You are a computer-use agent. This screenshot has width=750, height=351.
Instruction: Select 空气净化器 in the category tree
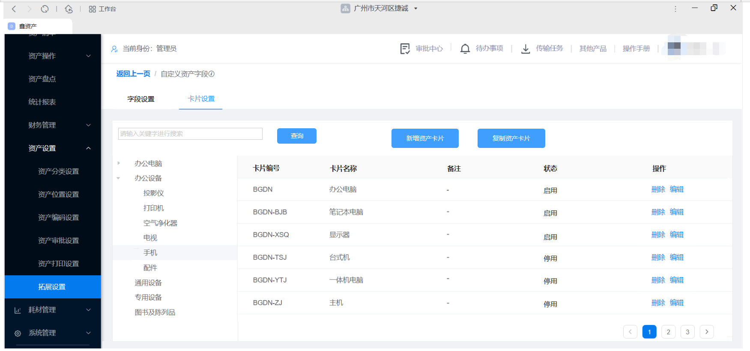tap(160, 223)
